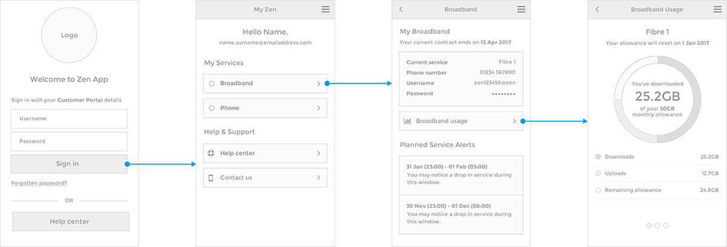Open the hamburger menu on My Zen screen
Image resolution: width=727 pixels, height=247 pixels.
pos(325,10)
